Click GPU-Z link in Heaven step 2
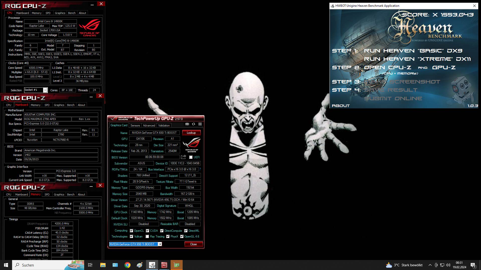Screen dimensions: 481x270 click(x=444, y=67)
